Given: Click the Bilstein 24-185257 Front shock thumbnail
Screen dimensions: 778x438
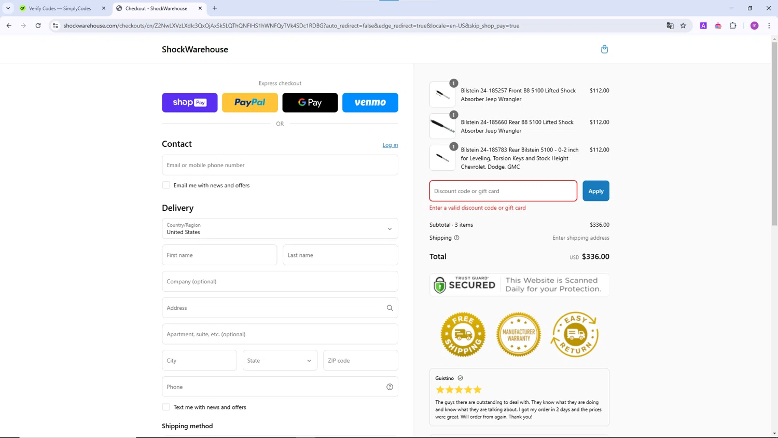Looking at the screenshot, I should (x=442, y=94).
